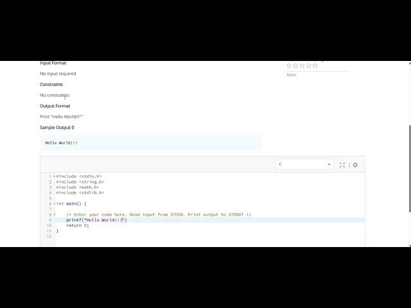
Task: Click the Sample Output 0 heading
Action: tap(57, 128)
